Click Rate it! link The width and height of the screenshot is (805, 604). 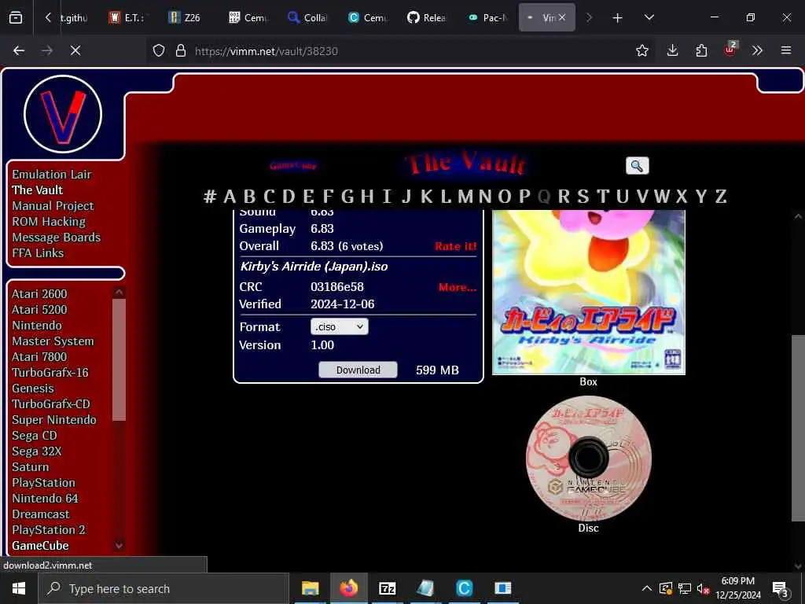[x=456, y=246]
